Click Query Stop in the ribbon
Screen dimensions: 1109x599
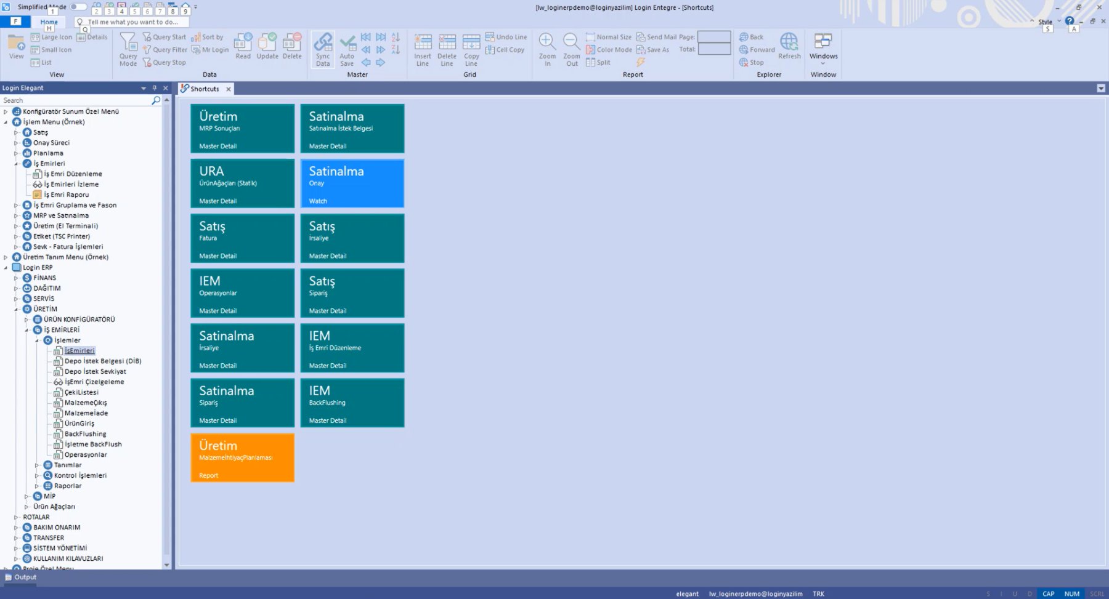(165, 63)
